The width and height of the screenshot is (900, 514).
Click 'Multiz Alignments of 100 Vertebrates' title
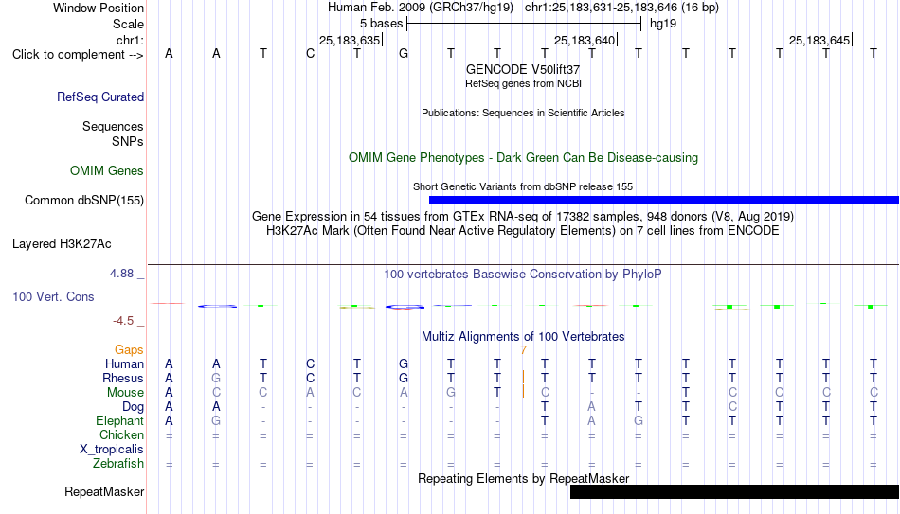pyautogui.click(x=523, y=337)
